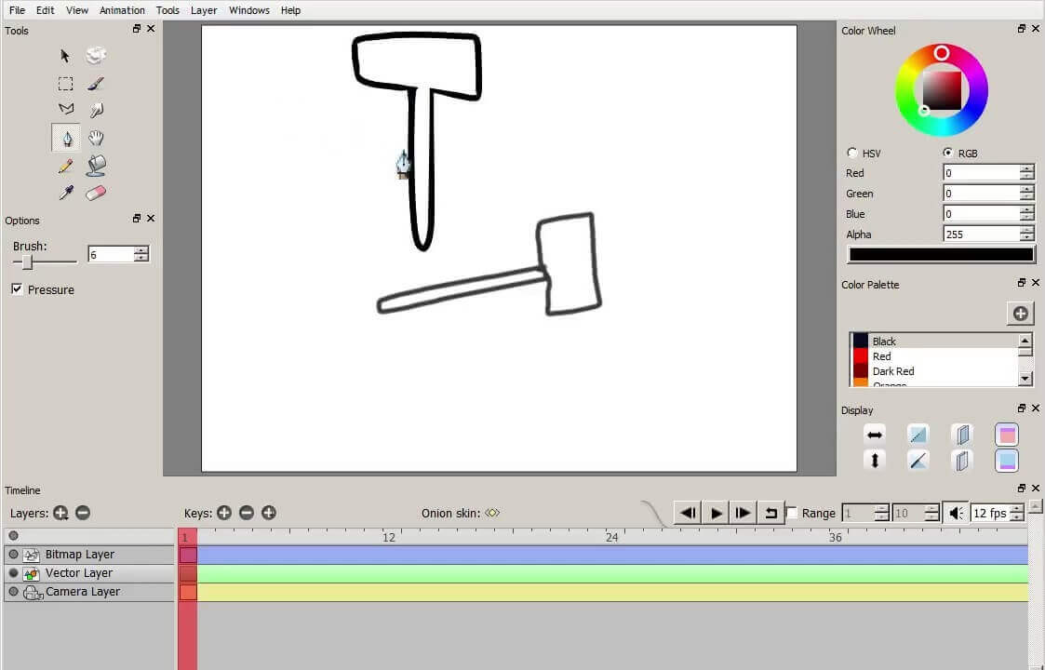
Task: Remove layer with Layers minus icon
Action: coord(83,513)
